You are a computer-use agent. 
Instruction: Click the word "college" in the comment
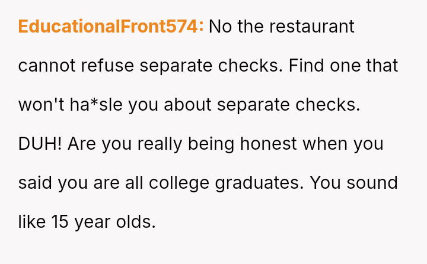click(x=178, y=183)
